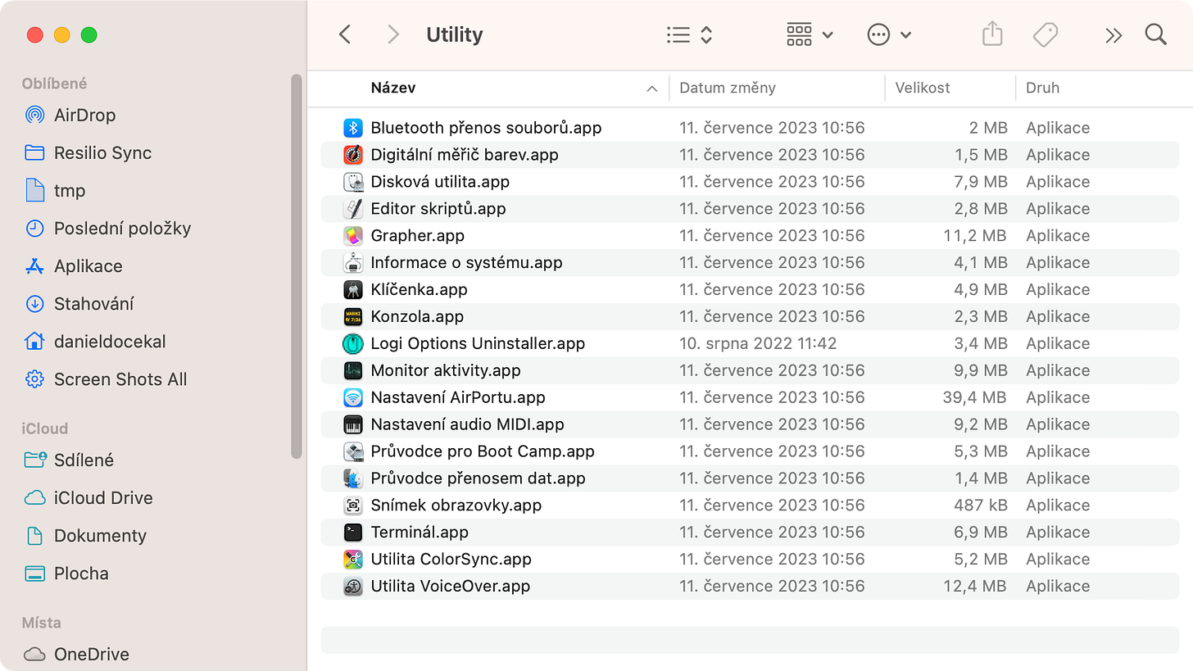This screenshot has width=1193, height=671.
Task: Go forward with the right chevron
Action: coord(393,34)
